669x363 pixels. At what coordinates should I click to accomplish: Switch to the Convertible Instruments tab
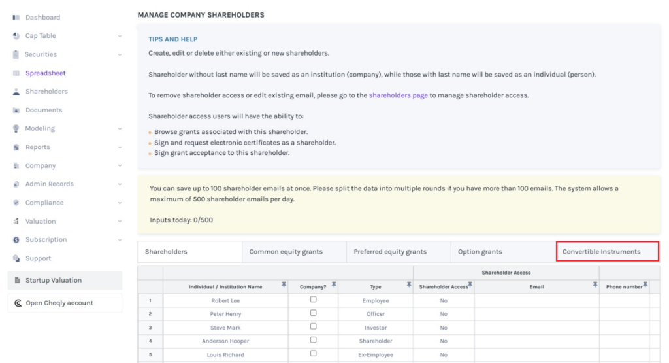pyautogui.click(x=607, y=252)
